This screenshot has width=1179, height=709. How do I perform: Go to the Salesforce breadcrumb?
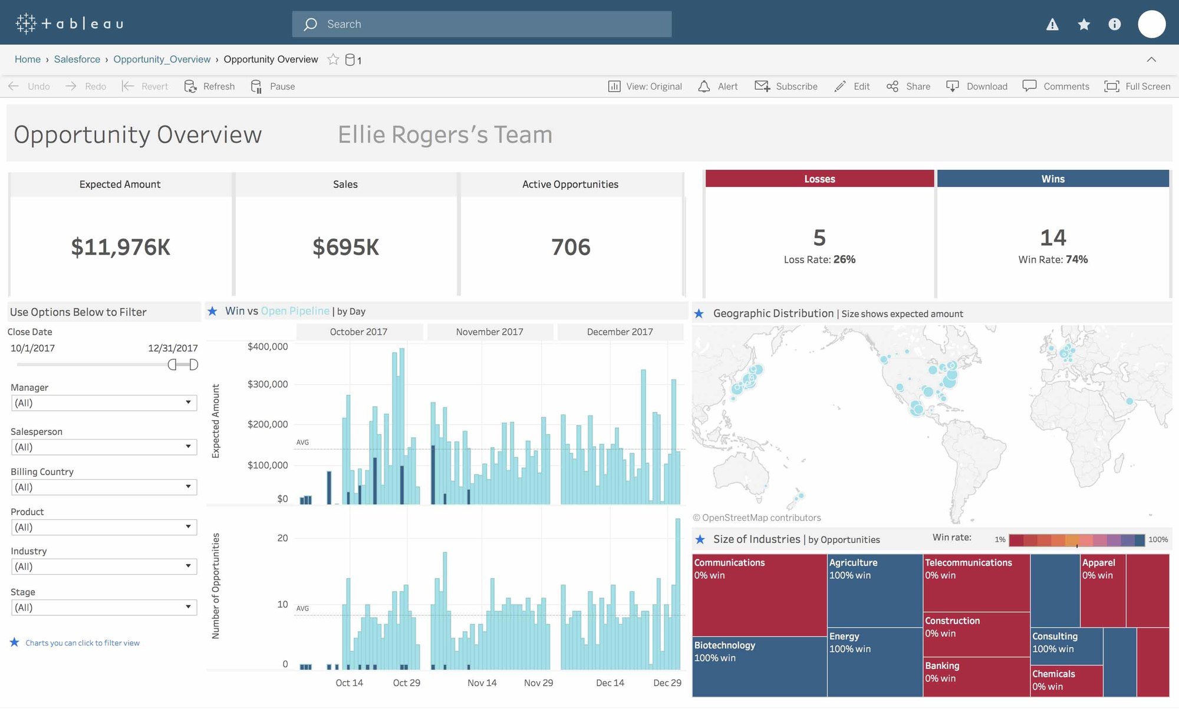77,60
